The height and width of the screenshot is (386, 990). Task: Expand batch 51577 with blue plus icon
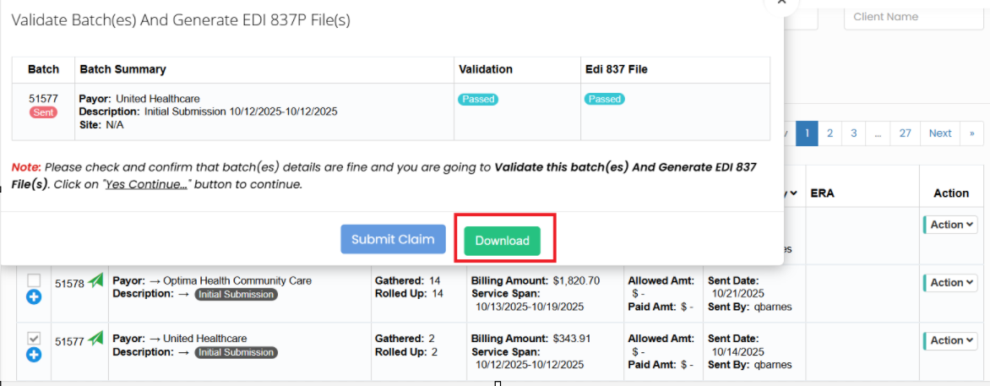pyautogui.click(x=34, y=355)
